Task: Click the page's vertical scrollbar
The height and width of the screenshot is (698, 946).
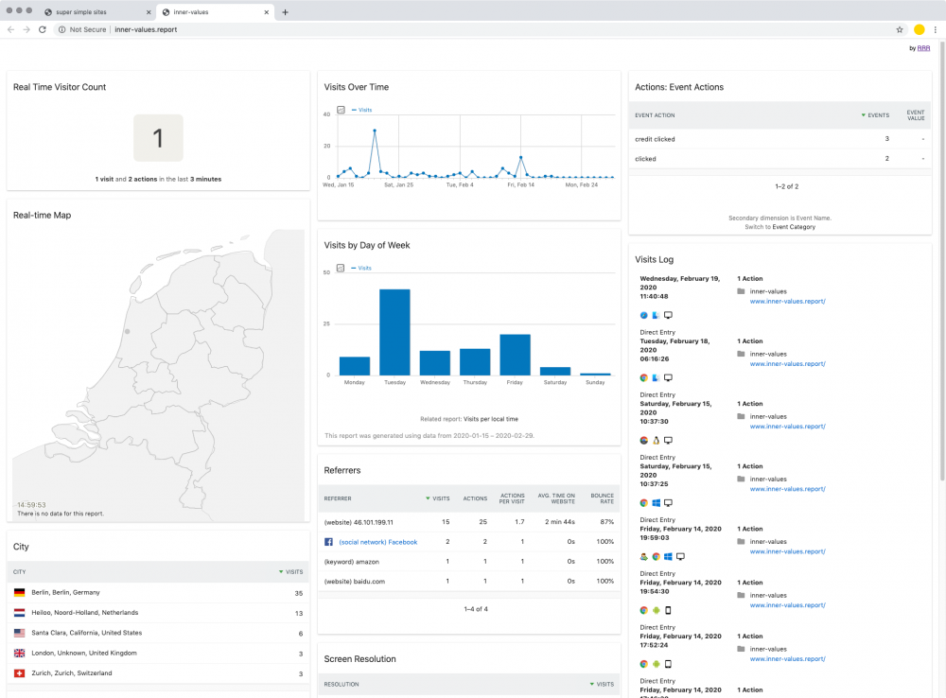Action: (x=942, y=259)
